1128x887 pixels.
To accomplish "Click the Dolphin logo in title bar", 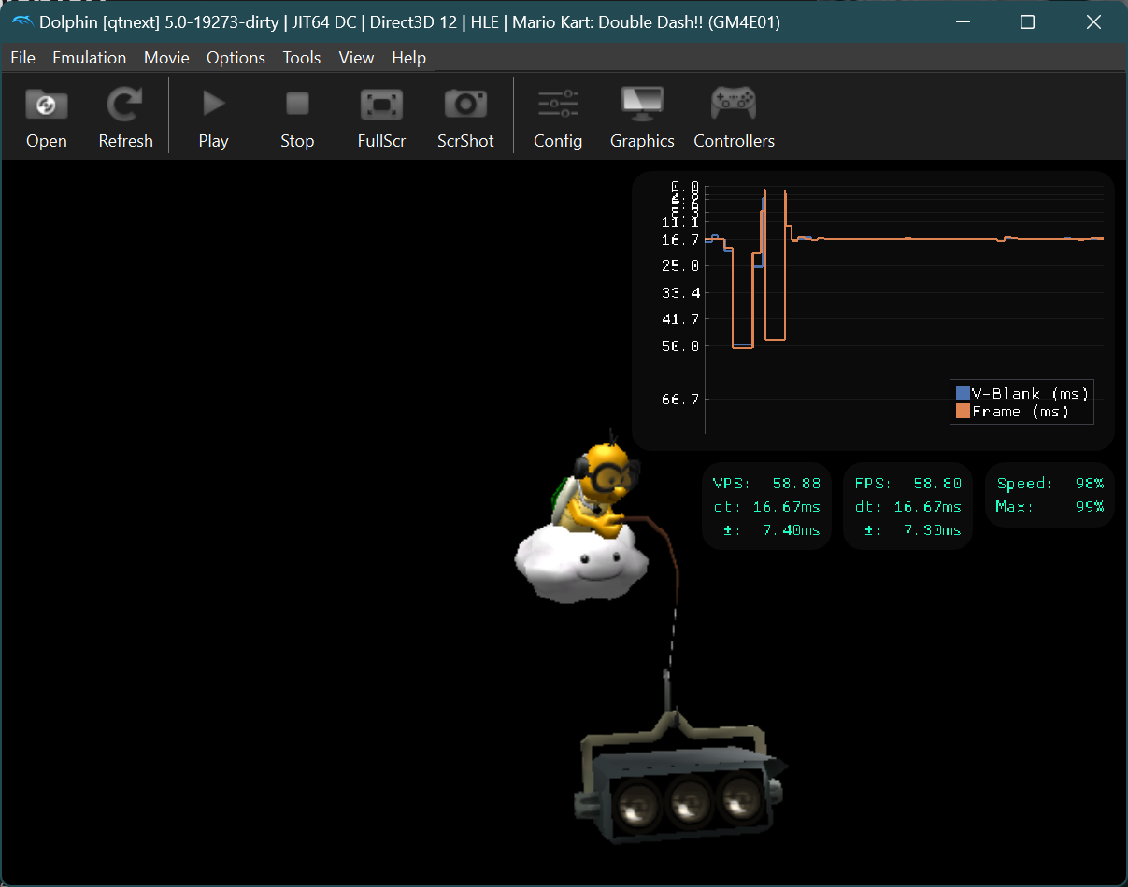I will point(22,22).
